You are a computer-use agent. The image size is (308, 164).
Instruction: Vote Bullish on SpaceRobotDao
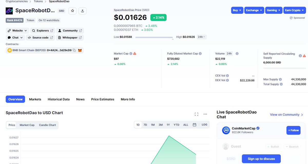[x=273, y=146]
